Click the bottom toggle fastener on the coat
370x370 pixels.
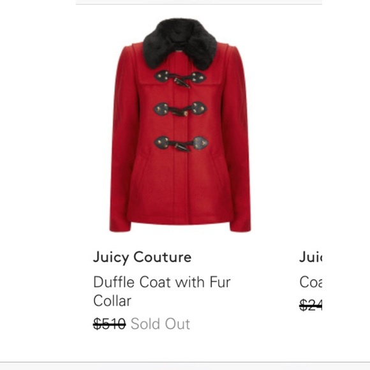(181, 144)
